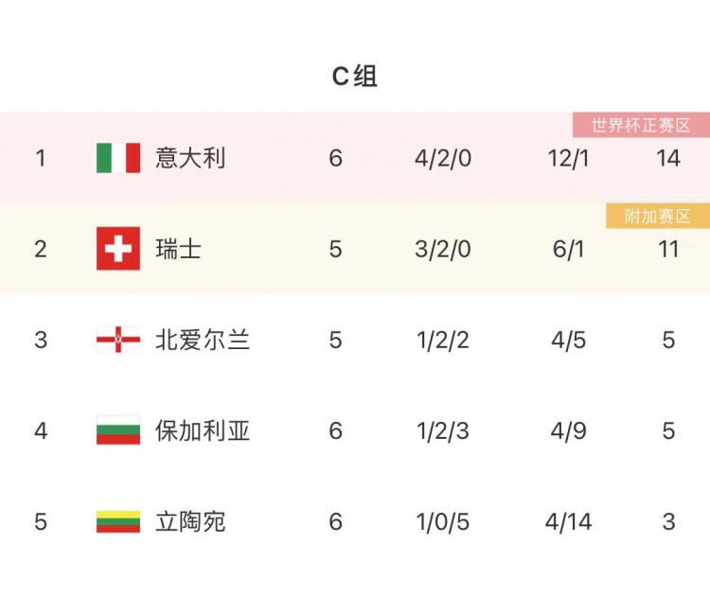
Task: Click the C组 group title
Action: point(355,76)
